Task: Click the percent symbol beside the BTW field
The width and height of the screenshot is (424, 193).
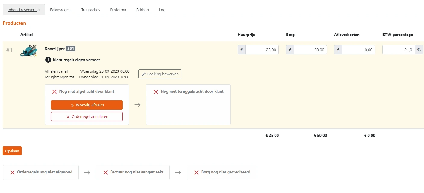Action: [x=419, y=50]
